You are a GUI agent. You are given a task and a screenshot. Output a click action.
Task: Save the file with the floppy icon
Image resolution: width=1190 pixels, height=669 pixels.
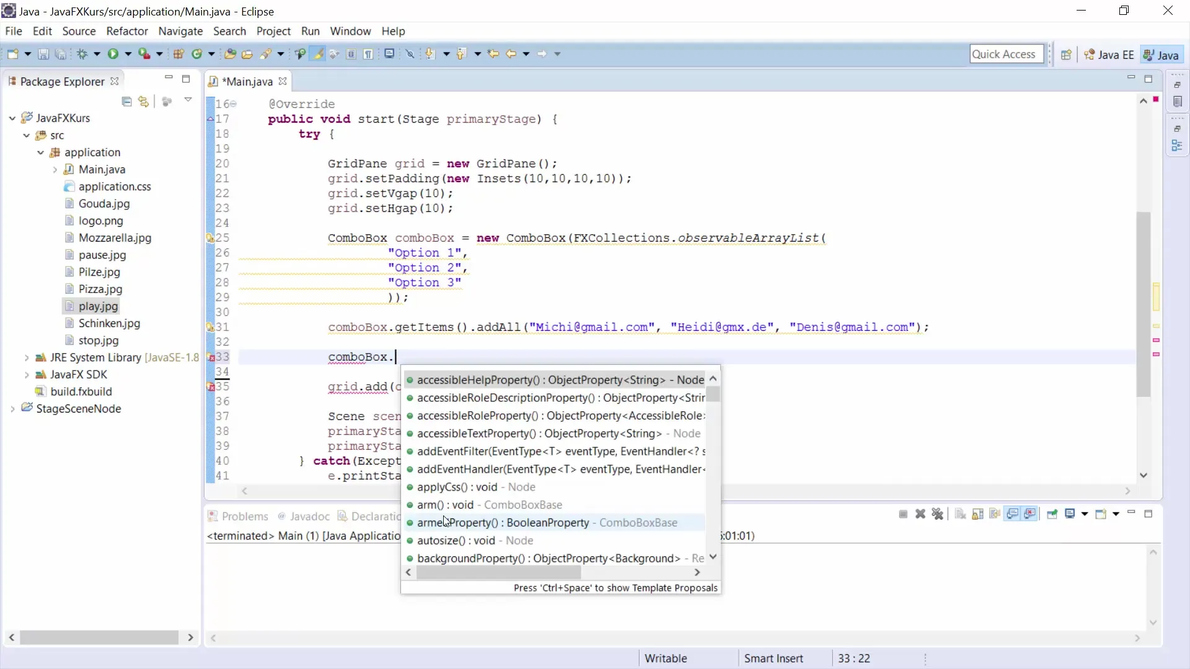point(43,54)
